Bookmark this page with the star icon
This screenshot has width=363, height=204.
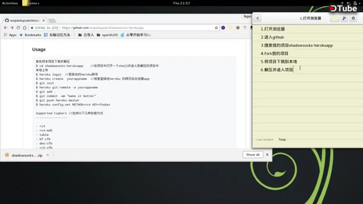click(x=216, y=28)
